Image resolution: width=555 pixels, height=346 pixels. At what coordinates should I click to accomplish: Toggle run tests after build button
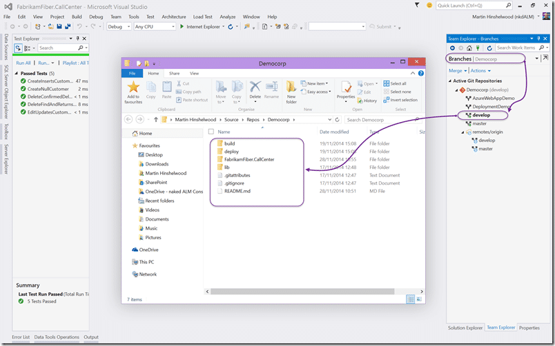point(18,48)
